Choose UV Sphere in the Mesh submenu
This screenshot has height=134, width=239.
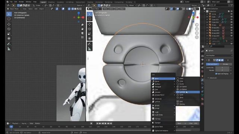click(187, 87)
